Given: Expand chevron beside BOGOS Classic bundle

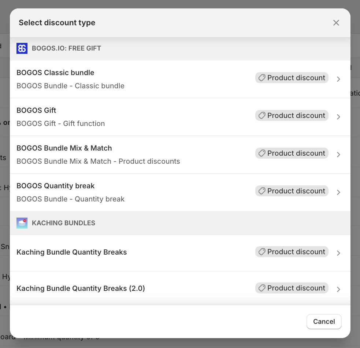Looking at the screenshot, I should click(x=338, y=79).
